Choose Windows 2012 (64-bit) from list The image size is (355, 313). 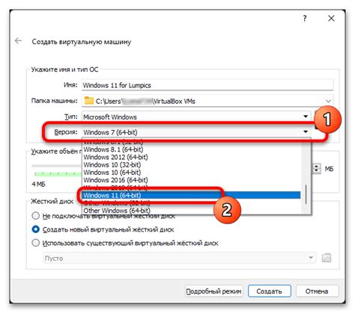click(191, 157)
